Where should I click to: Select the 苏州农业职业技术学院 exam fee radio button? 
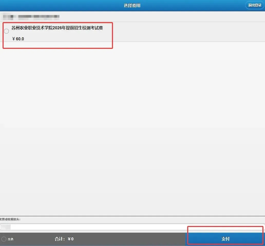6,31
